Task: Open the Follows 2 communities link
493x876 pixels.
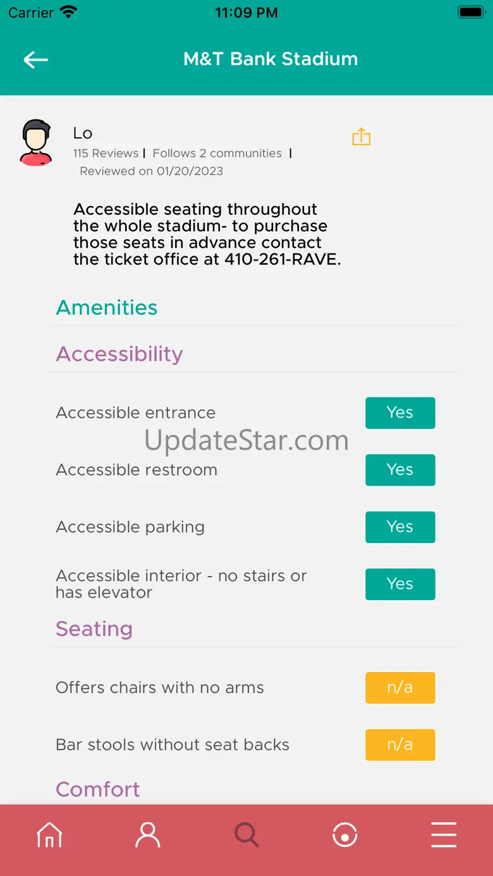Action: click(x=217, y=153)
